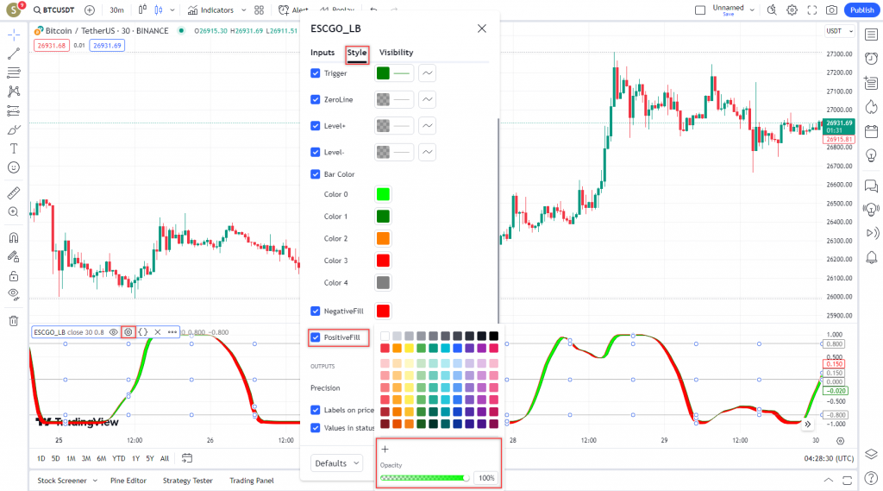Open the alerts clock panel

tap(871, 59)
